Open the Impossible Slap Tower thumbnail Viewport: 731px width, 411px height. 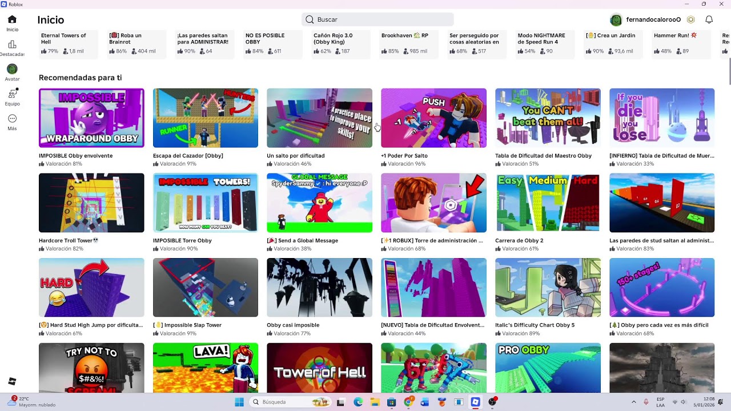coord(206,288)
